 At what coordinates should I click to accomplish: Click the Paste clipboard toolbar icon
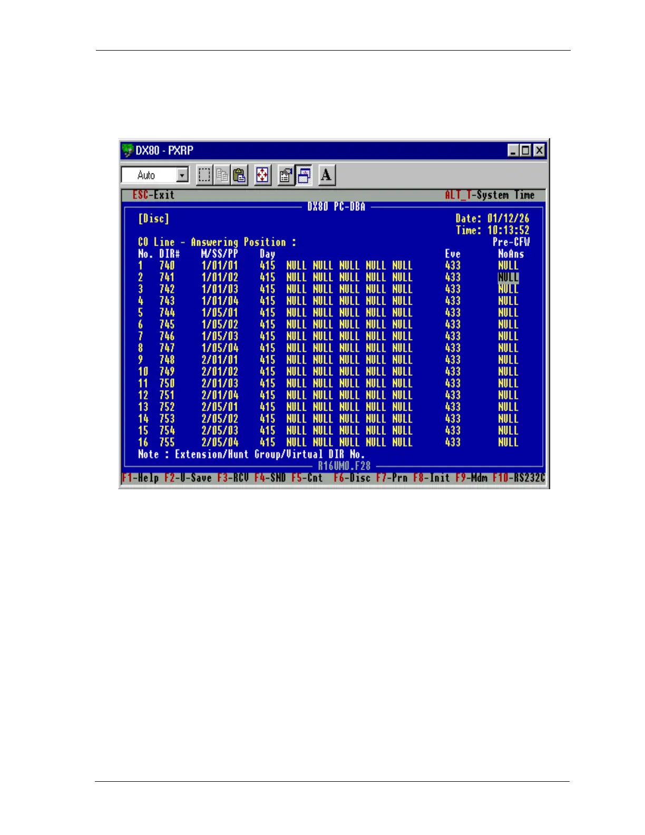(x=239, y=175)
